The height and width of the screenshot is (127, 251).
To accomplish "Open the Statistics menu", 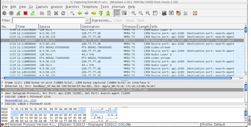I will 72,7.
